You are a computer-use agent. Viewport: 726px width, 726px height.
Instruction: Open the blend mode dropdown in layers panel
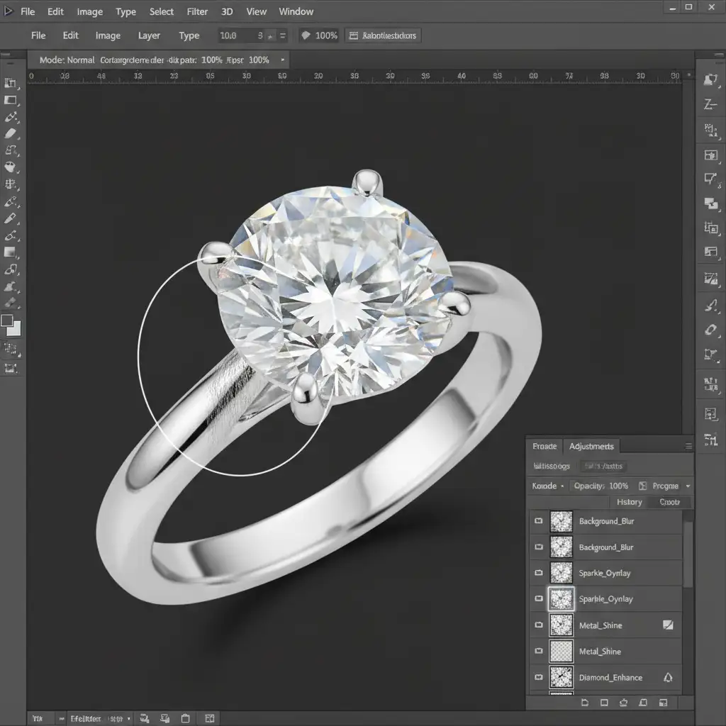coord(549,486)
